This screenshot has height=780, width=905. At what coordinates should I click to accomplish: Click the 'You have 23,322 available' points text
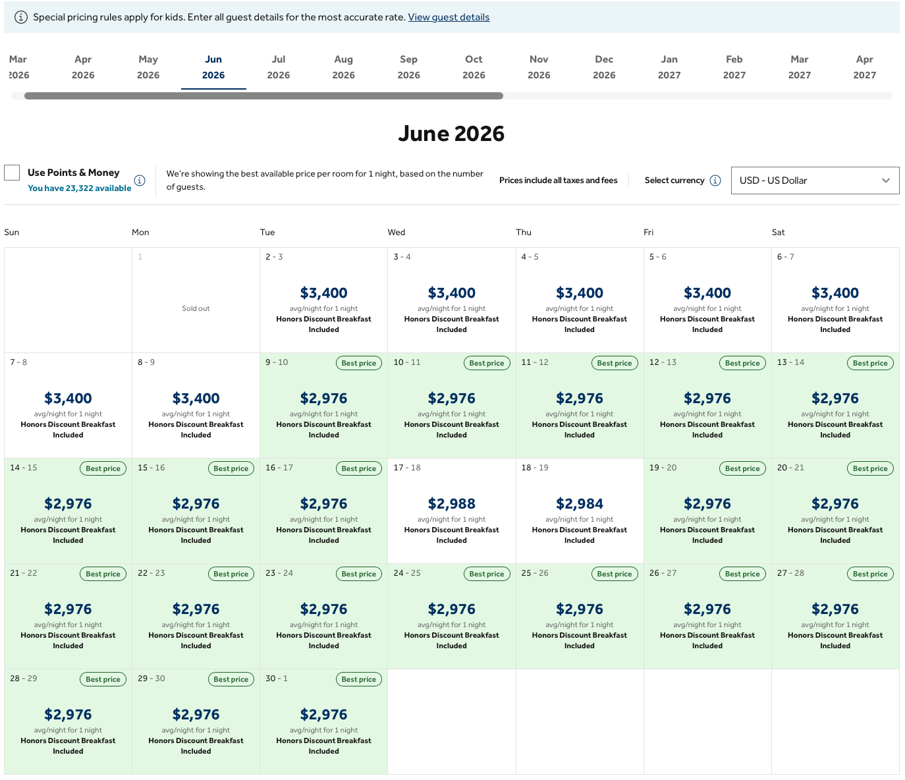[80, 188]
